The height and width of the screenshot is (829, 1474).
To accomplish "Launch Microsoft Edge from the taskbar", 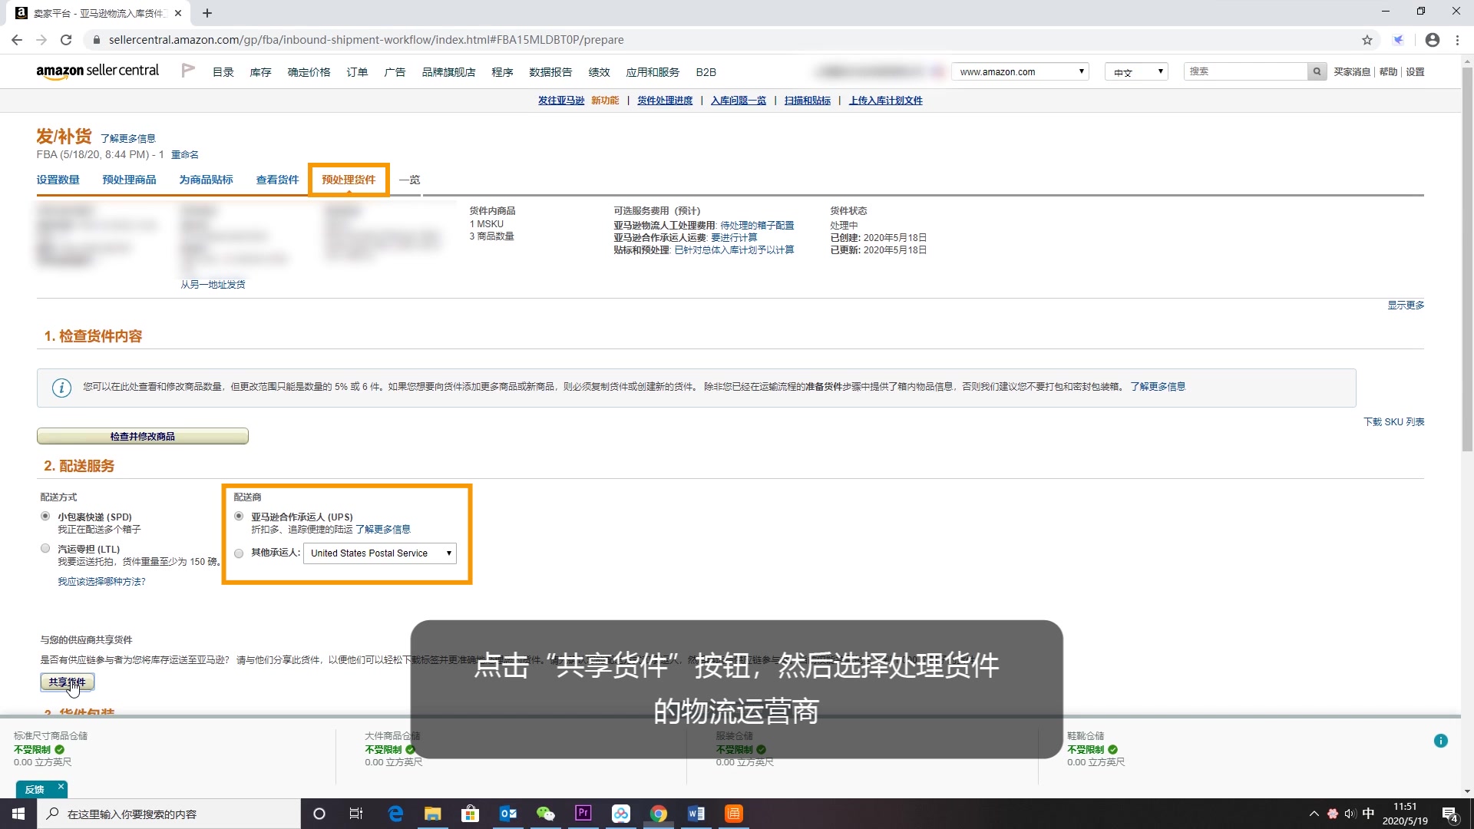I will (395, 814).
